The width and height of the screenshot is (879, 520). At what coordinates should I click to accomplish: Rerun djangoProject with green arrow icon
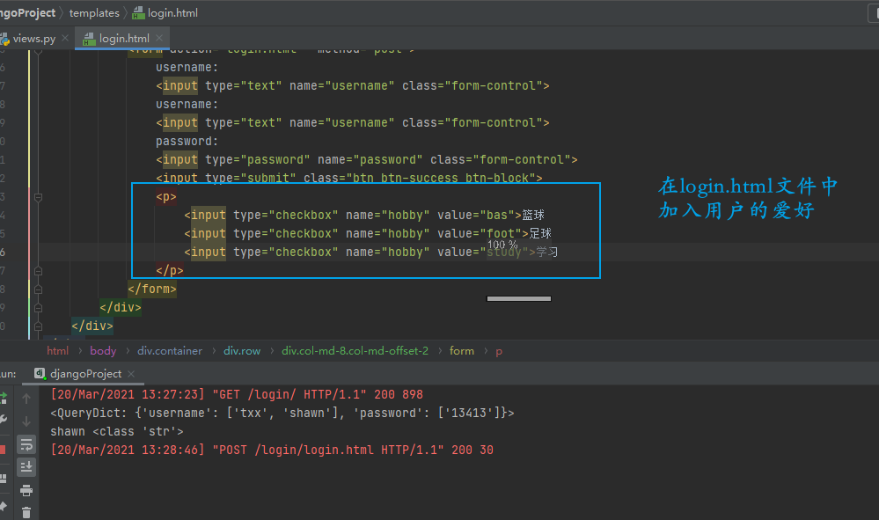pyautogui.click(x=3, y=399)
